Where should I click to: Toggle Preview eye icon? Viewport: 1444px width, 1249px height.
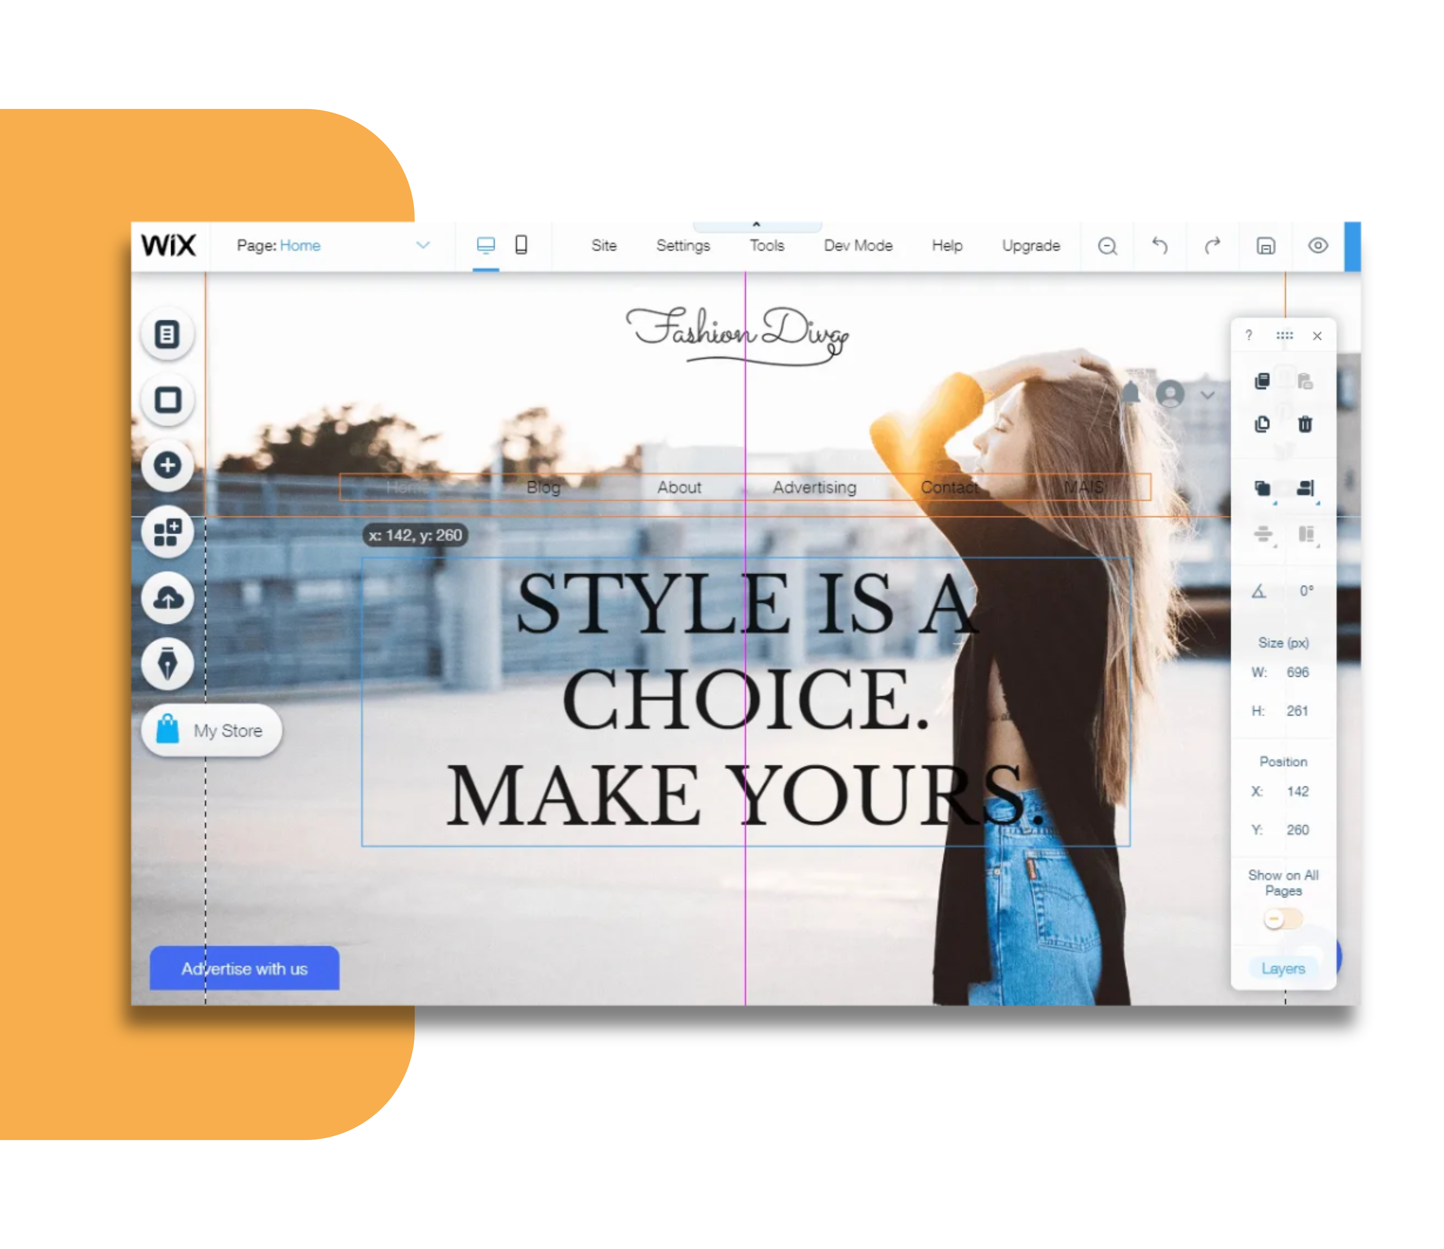click(1318, 245)
